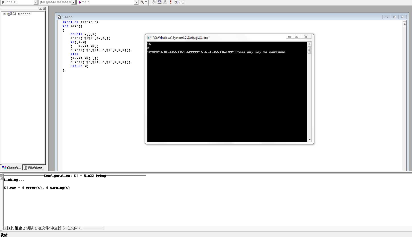Viewport: 412px width, 237px height.
Task: Click the console window title bar icon
Action: pyautogui.click(x=149, y=38)
